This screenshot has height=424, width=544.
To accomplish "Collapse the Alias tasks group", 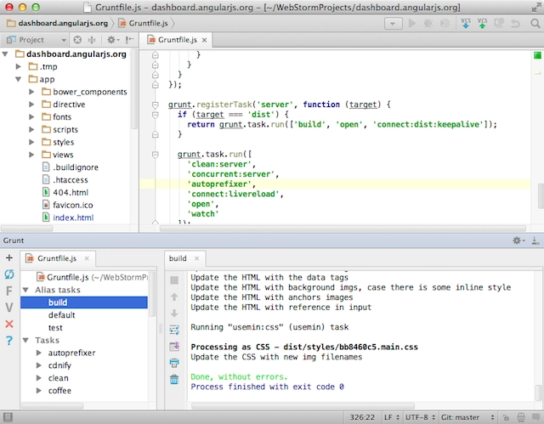I will [25, 290].
